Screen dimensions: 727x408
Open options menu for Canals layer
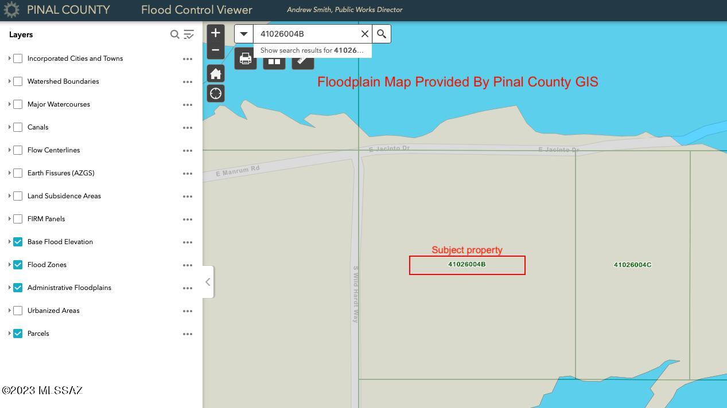188,127
